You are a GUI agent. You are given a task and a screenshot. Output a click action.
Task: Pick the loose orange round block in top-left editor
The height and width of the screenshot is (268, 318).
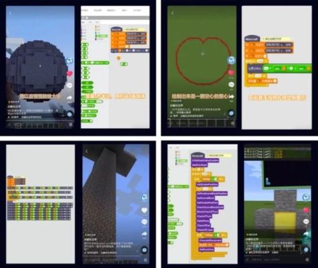pos(118,58)
